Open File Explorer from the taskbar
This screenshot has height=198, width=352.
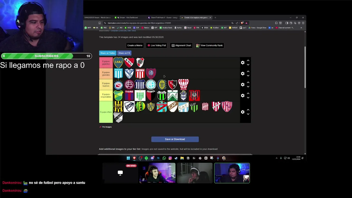point(182,158)
